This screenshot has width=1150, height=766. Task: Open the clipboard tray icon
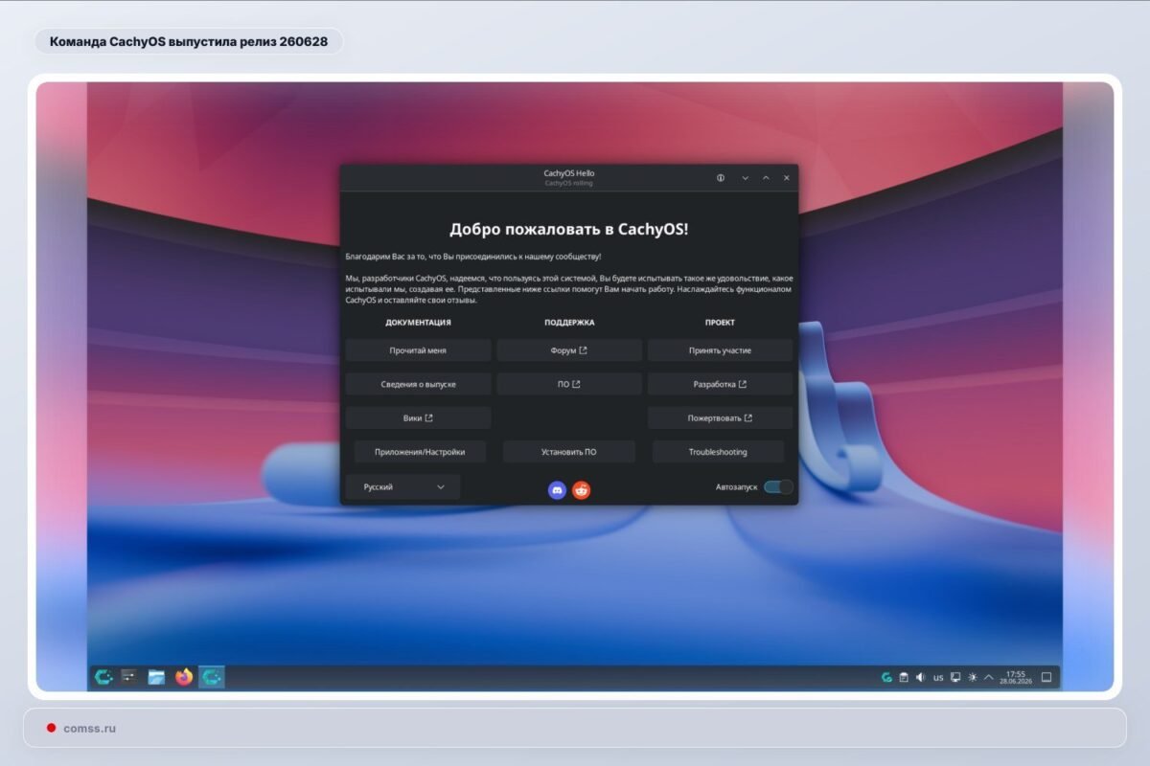tap(904, 677)
